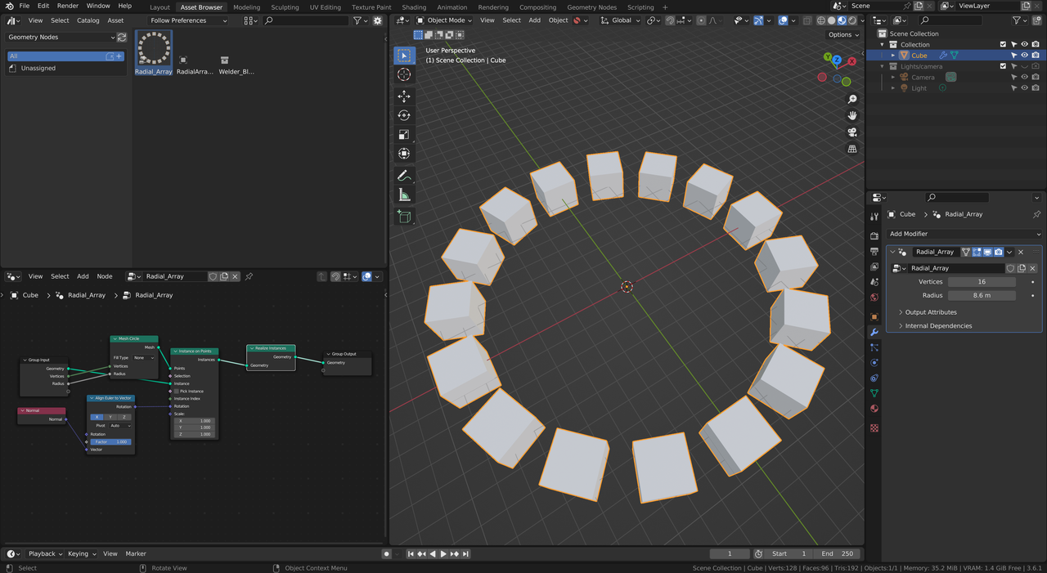This screenshot has height=573, width=1047.
Task: Open the Keying popover in timeline
Action: (82, 554)
